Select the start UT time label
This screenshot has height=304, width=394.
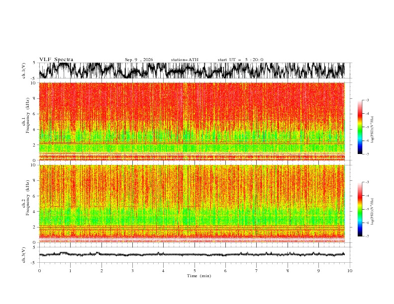(x=240, y=60)
